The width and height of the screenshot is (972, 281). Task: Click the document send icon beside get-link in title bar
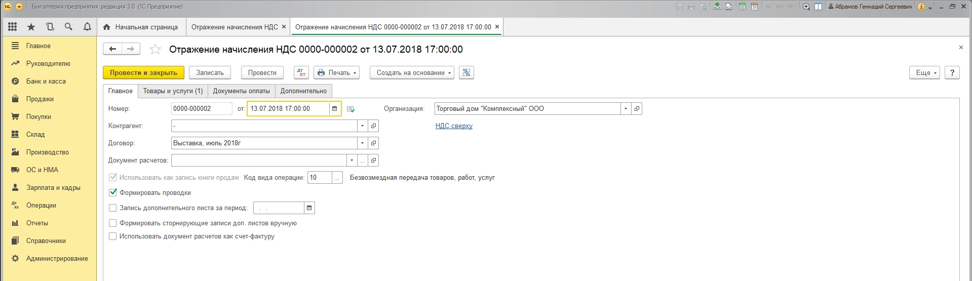point(729,7)
